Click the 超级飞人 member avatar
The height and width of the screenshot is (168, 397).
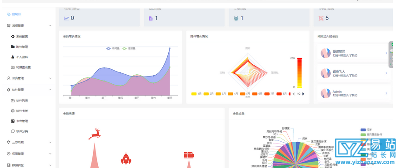coord(326,73)
